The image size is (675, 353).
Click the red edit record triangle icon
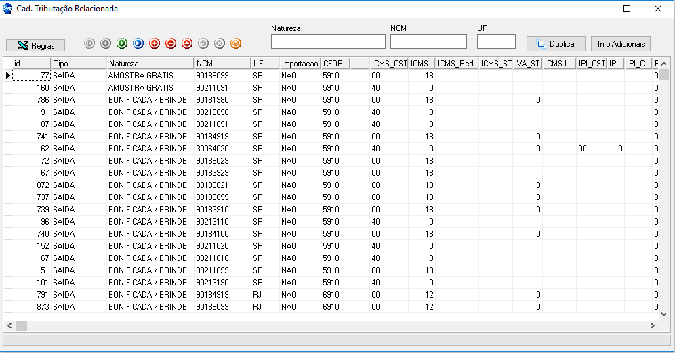(x=187, y=43)
